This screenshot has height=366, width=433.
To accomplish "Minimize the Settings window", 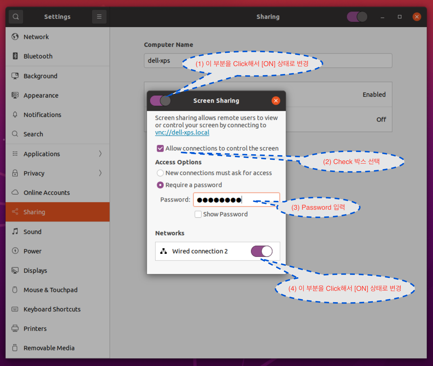I will (x=382, y=17).
